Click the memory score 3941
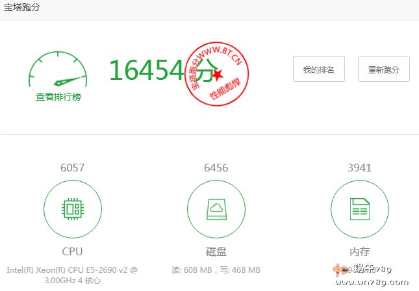 pos(359,168)
